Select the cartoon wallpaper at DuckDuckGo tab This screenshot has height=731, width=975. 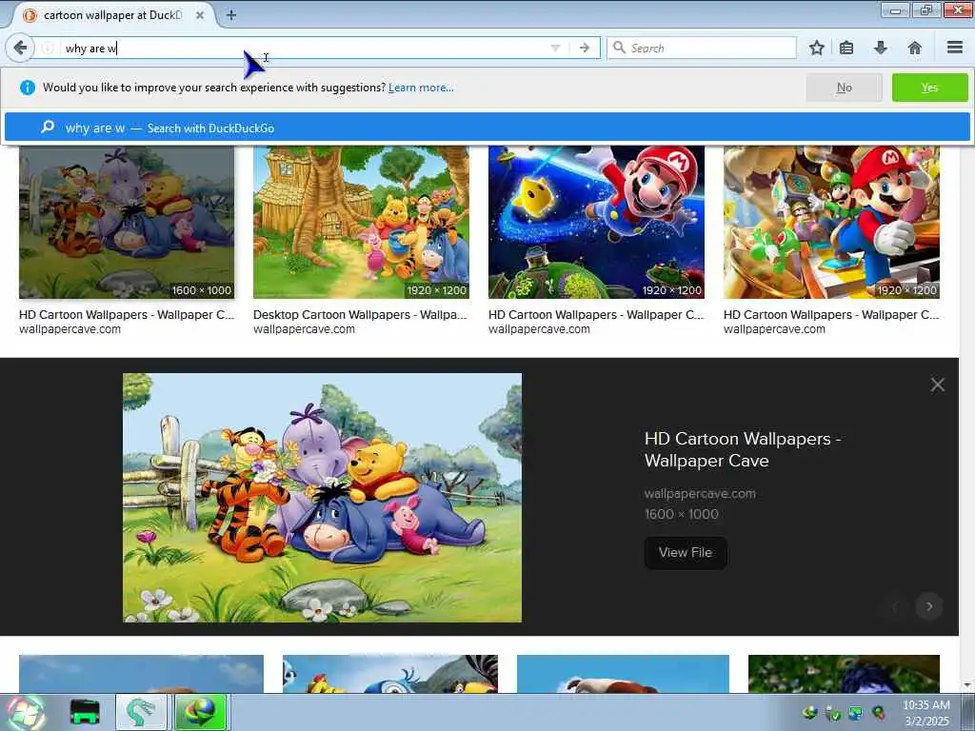click(112, 15)
